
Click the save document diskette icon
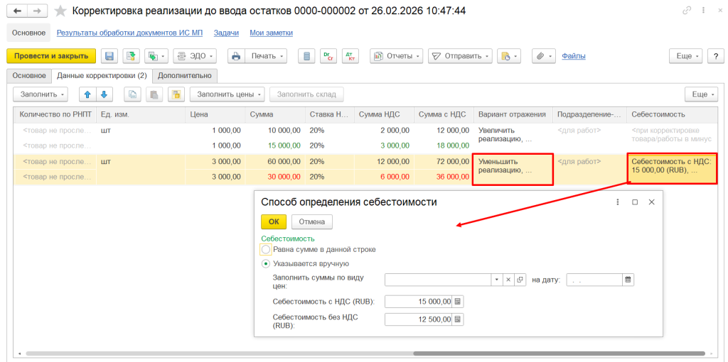click(x=109, y=56)
